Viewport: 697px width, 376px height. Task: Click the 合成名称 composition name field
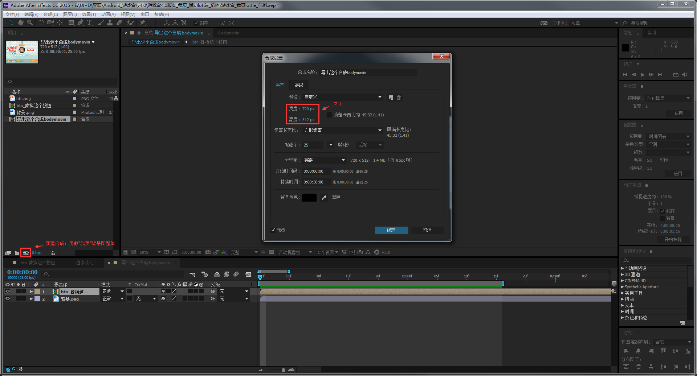pos(368,73)
